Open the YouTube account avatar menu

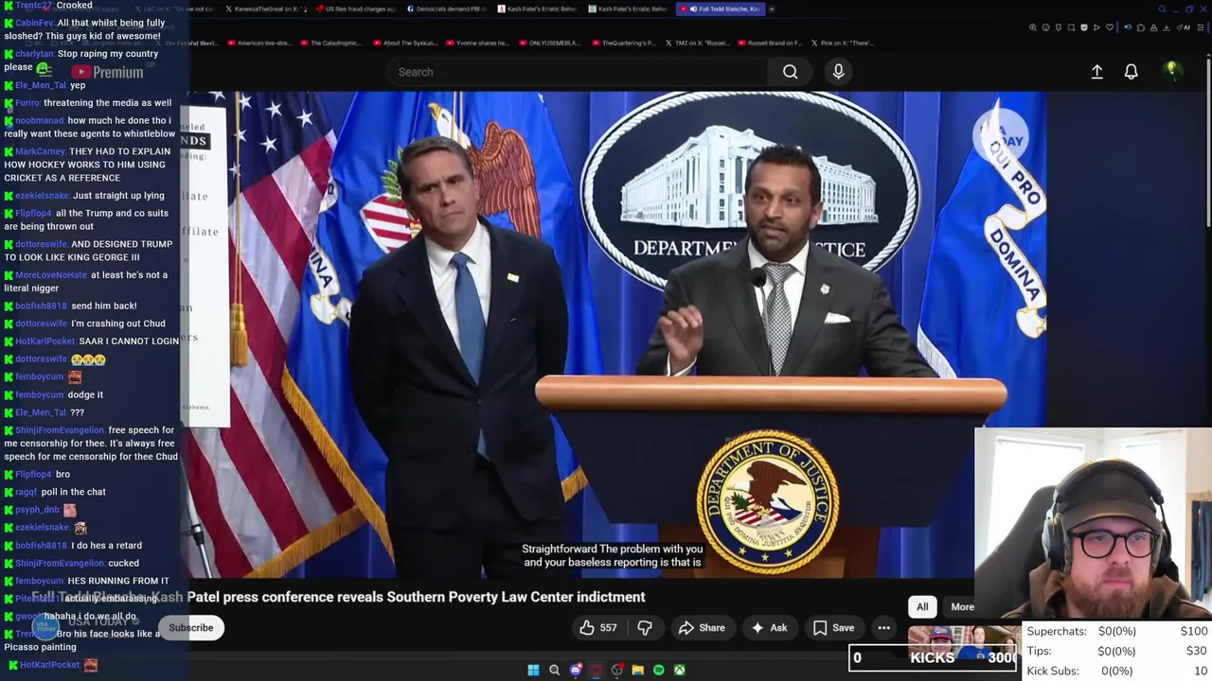1171,71
